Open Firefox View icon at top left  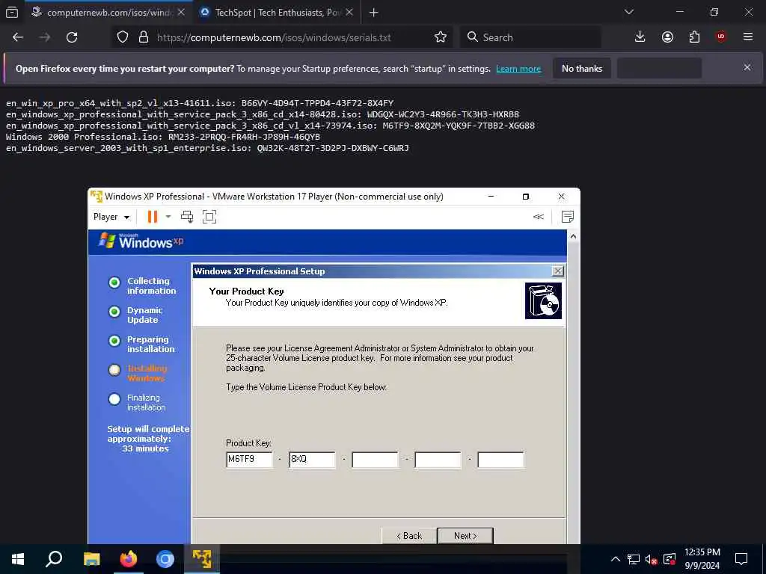[12, 13]
